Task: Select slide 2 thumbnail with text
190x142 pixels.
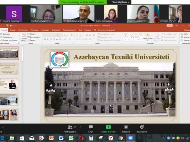Action: pyautogui.click(x=9, y=69)
